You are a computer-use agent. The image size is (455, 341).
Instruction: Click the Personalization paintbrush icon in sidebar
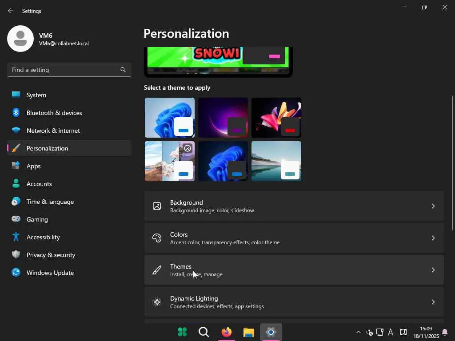16,148
